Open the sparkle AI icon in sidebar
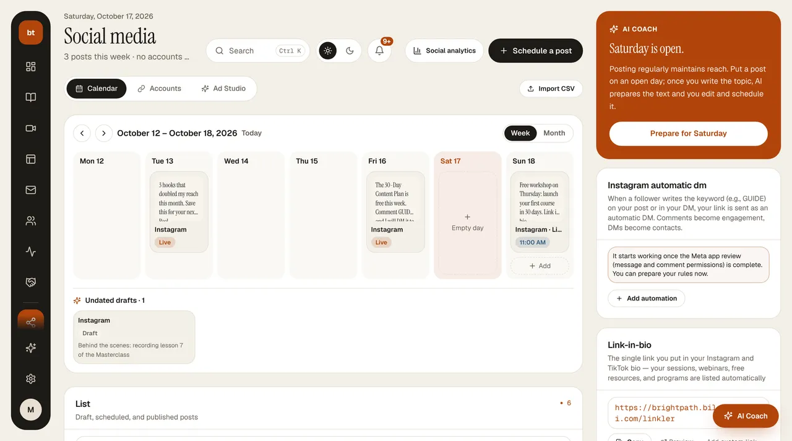The image size is (792, 441). click(x=31, y=348)
